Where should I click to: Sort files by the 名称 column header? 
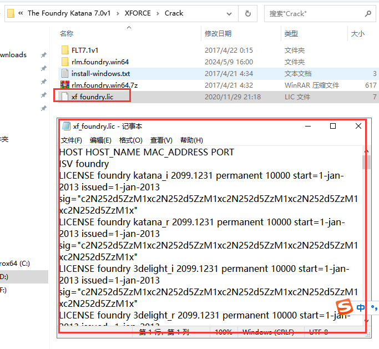67,33
